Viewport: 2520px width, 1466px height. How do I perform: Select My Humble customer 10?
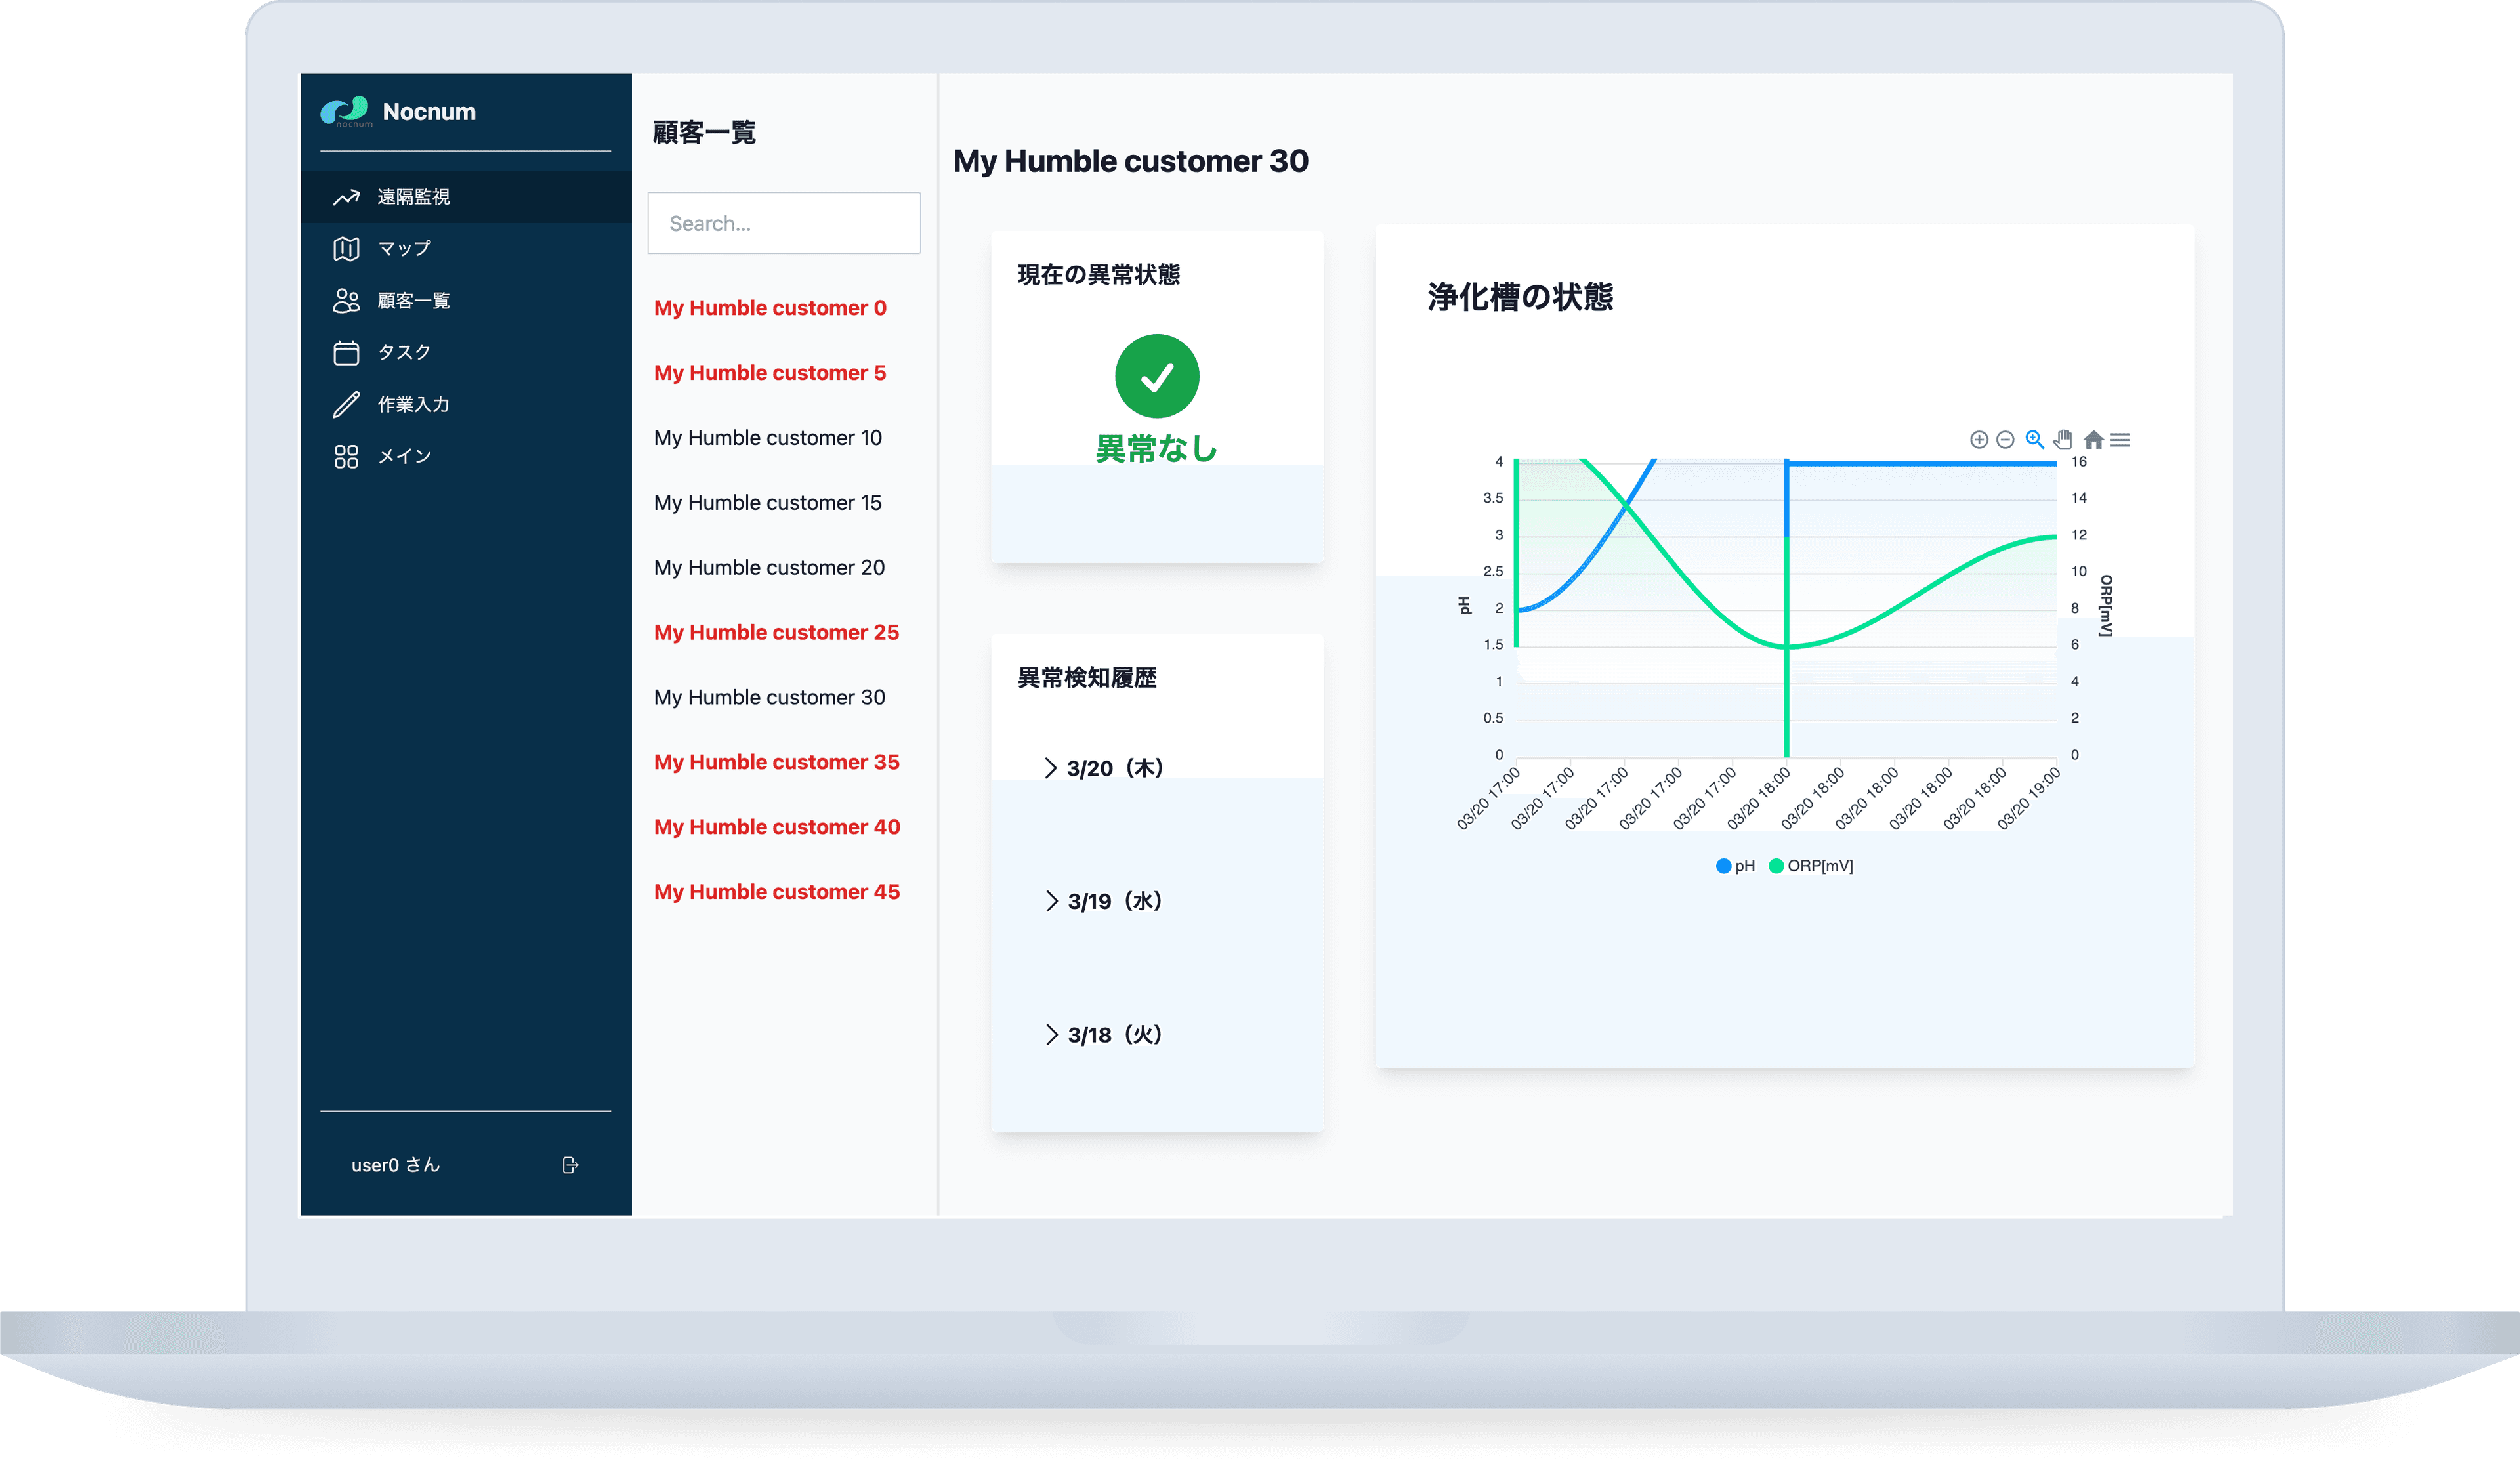click(x=768, y=438)
